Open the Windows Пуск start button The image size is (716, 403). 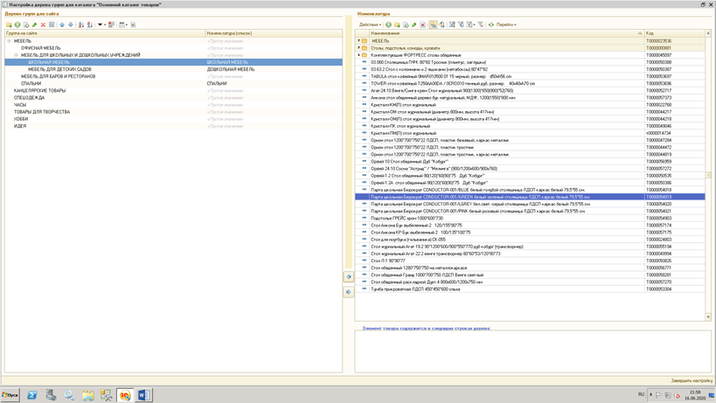tap(10, 395)
